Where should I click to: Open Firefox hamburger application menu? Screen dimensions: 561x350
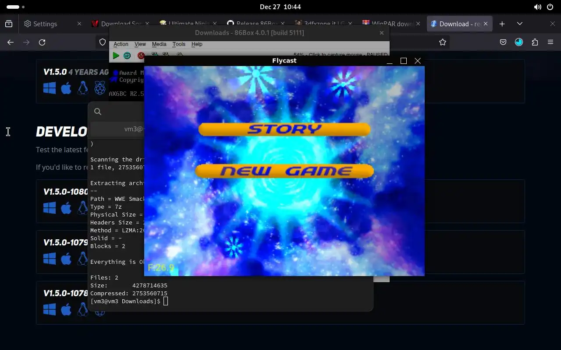coord(550,42)
